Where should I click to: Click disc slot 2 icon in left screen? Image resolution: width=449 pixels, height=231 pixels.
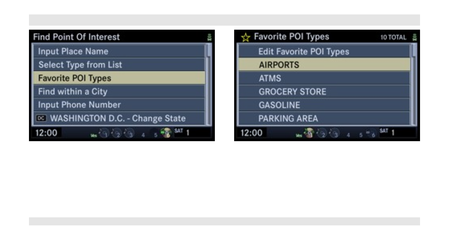[117, 133]
